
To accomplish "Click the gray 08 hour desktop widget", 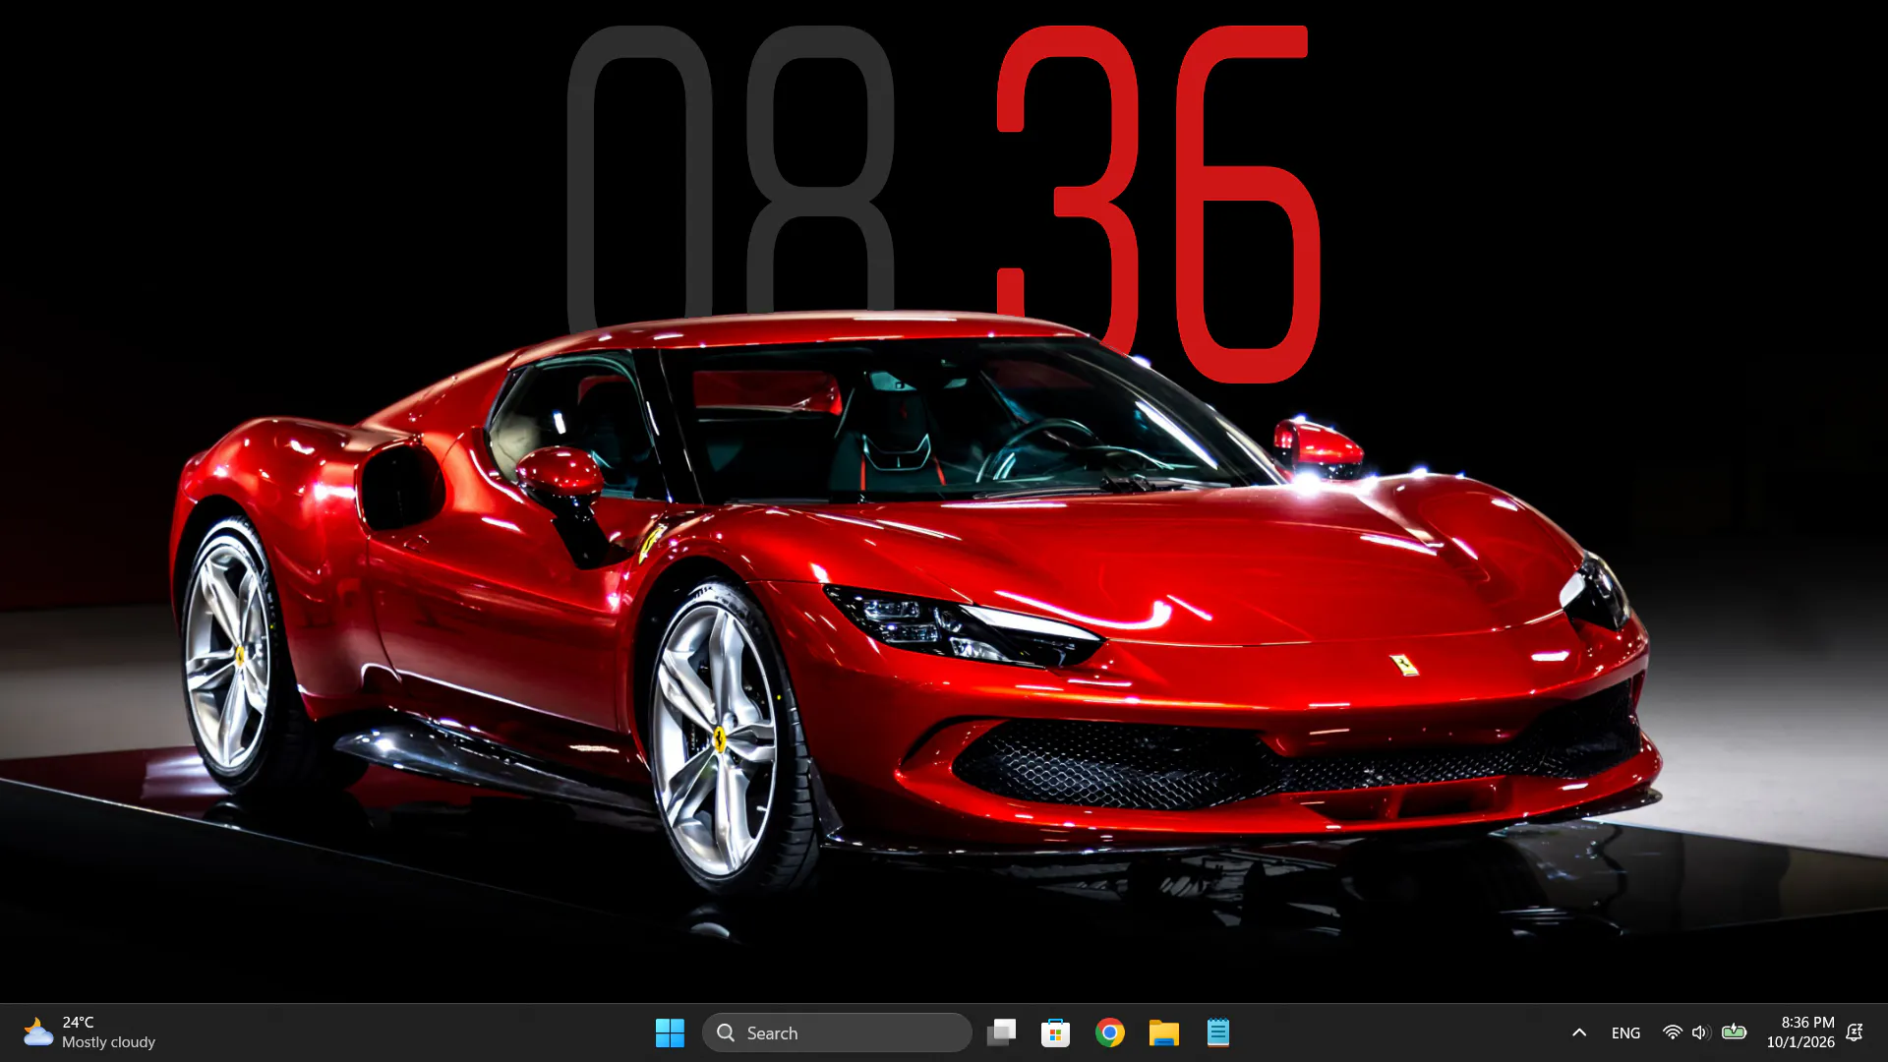I will coord(731,177).
